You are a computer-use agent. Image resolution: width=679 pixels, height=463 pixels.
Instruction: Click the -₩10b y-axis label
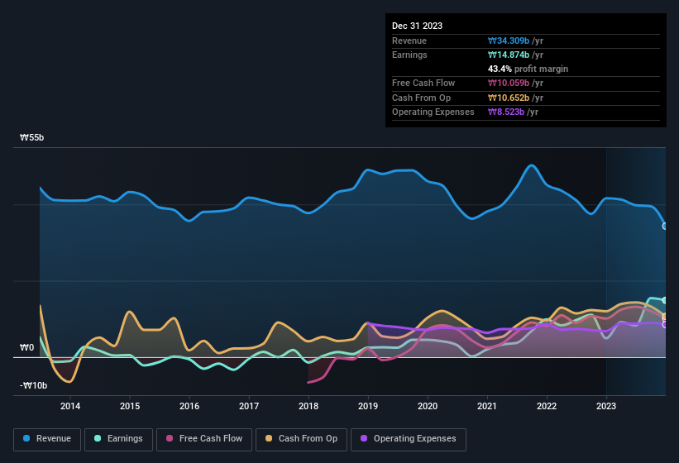(x=33, y=385)
